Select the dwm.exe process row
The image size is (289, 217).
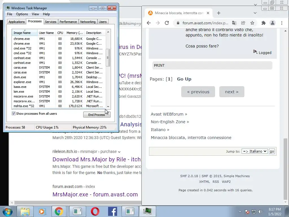(59, 77)
